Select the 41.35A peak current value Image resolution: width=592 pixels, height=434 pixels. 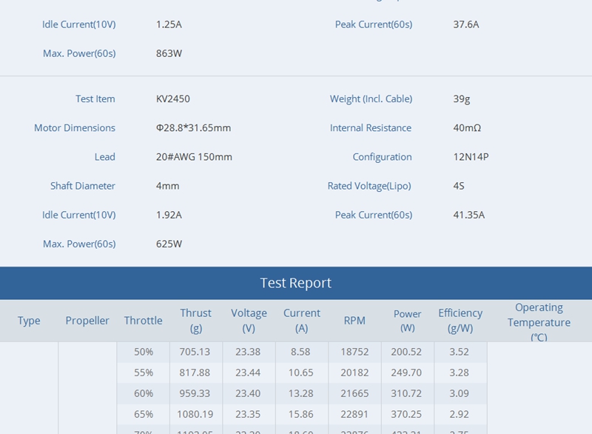pos(468,215)
